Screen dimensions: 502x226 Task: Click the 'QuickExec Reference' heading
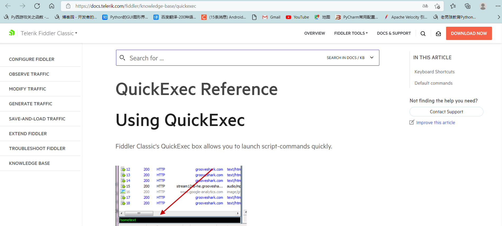click(x=197, y=89)
